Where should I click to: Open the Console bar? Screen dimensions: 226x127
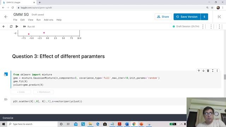(x=93, y=118)
